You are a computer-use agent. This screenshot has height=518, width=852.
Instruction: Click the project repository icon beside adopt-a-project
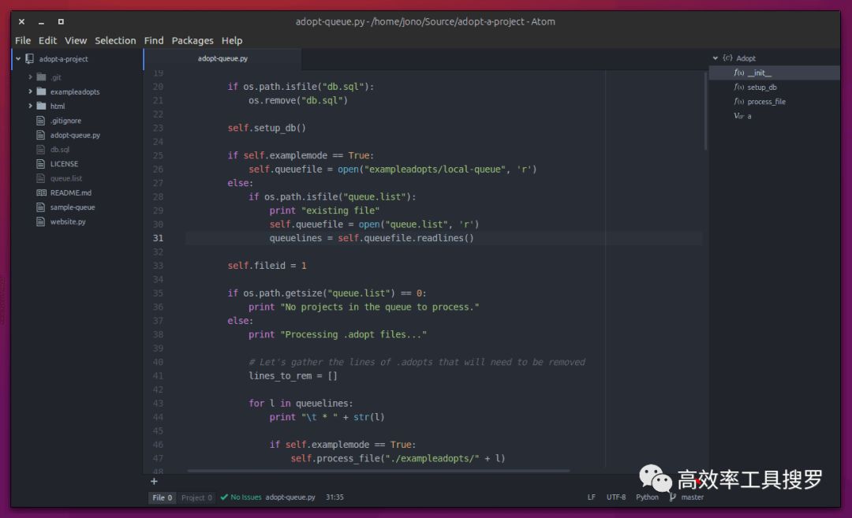[x=29, y=58]
